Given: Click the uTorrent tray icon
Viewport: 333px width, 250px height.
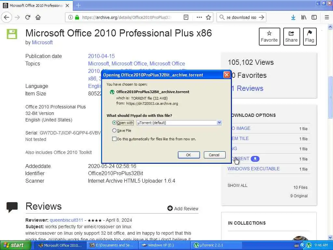Looking at the screenshot, I should click(x=309, y=245).
